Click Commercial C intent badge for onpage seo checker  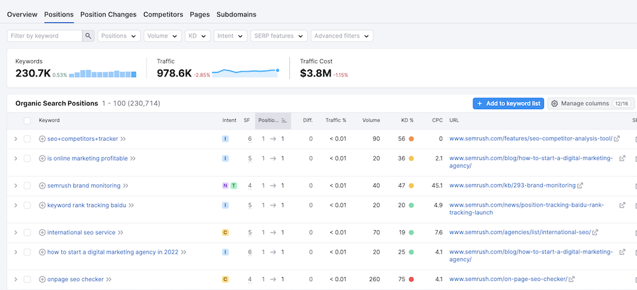(x=225, y=279)
